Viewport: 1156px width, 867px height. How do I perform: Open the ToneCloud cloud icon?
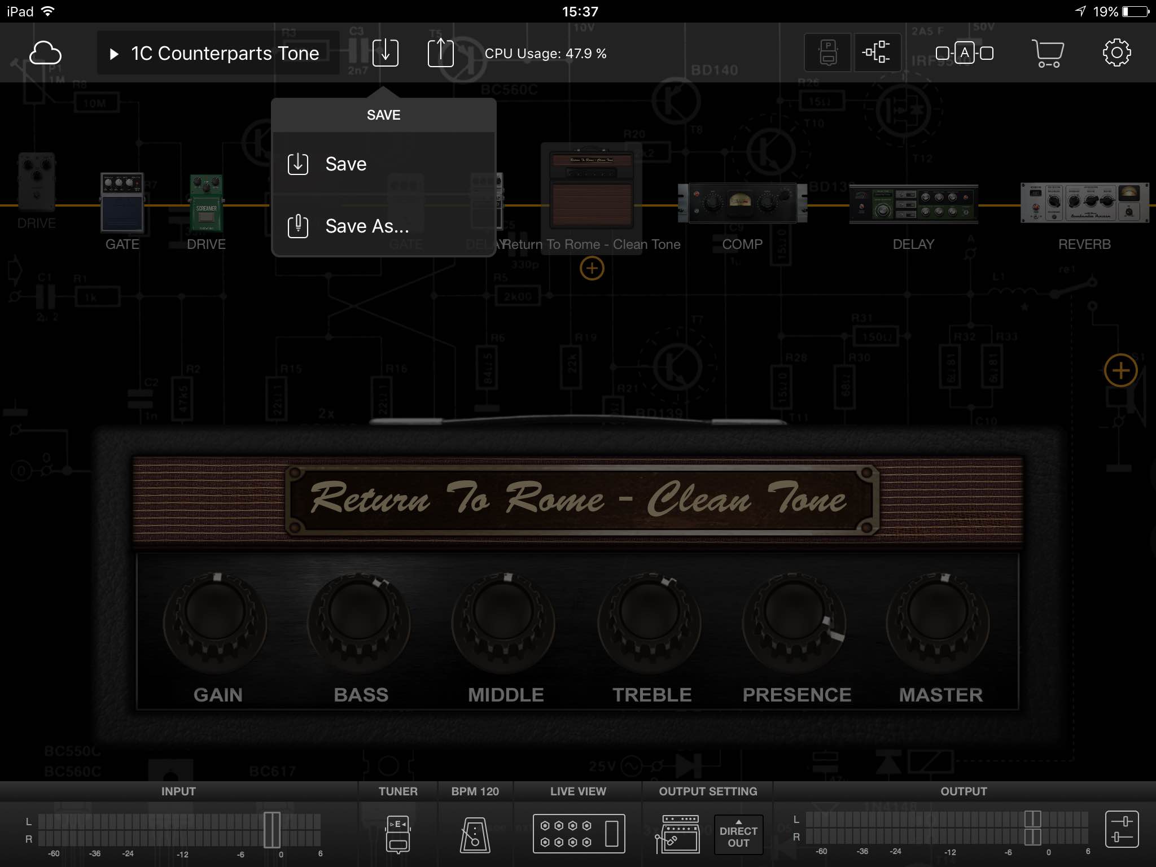click(45, 53)
